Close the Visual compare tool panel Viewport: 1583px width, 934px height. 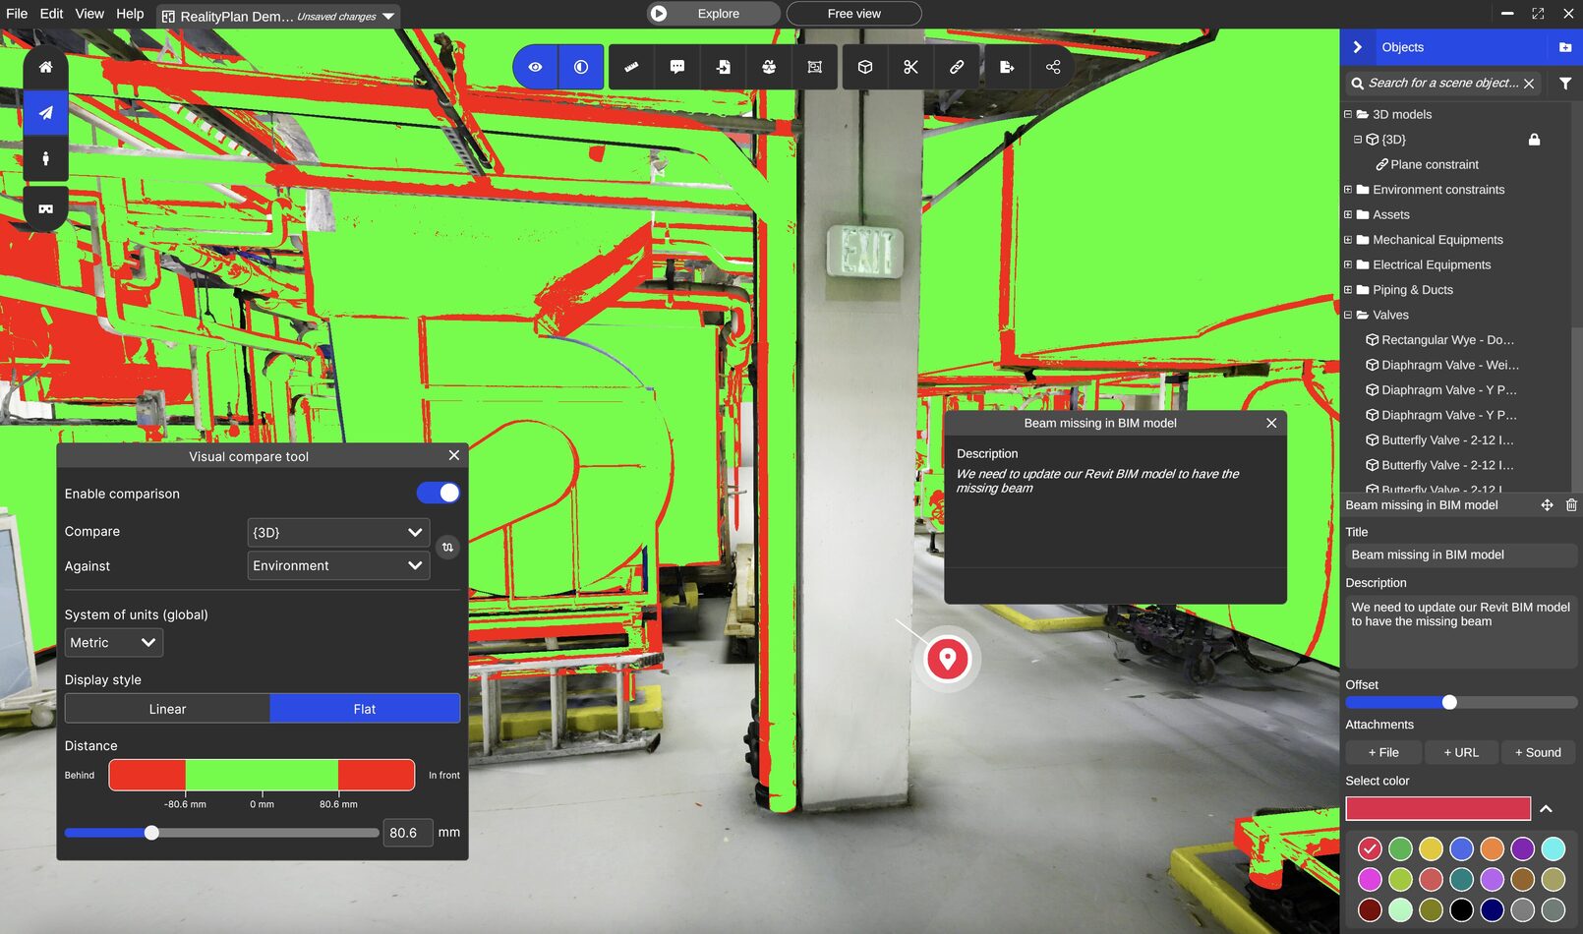453,455
